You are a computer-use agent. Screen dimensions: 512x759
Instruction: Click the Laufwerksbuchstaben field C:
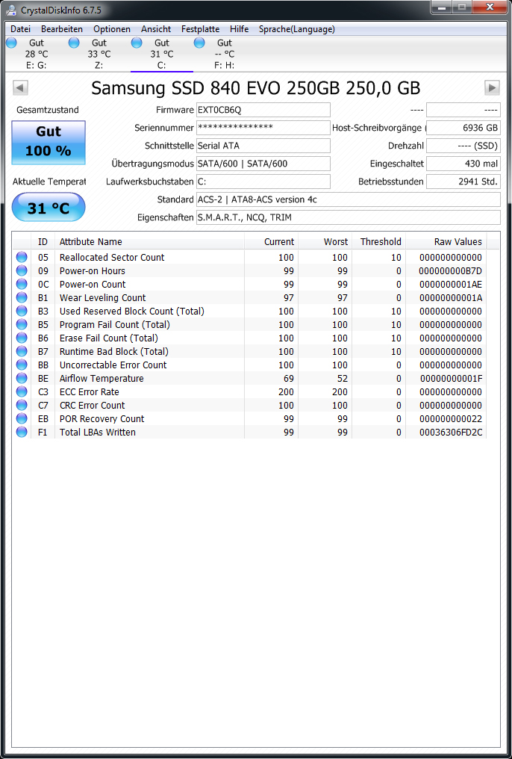pos(263,182)
